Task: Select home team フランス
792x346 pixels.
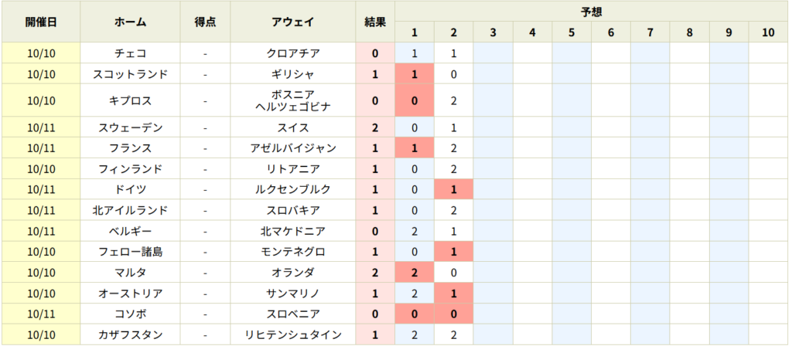Action: coord(130,148)
